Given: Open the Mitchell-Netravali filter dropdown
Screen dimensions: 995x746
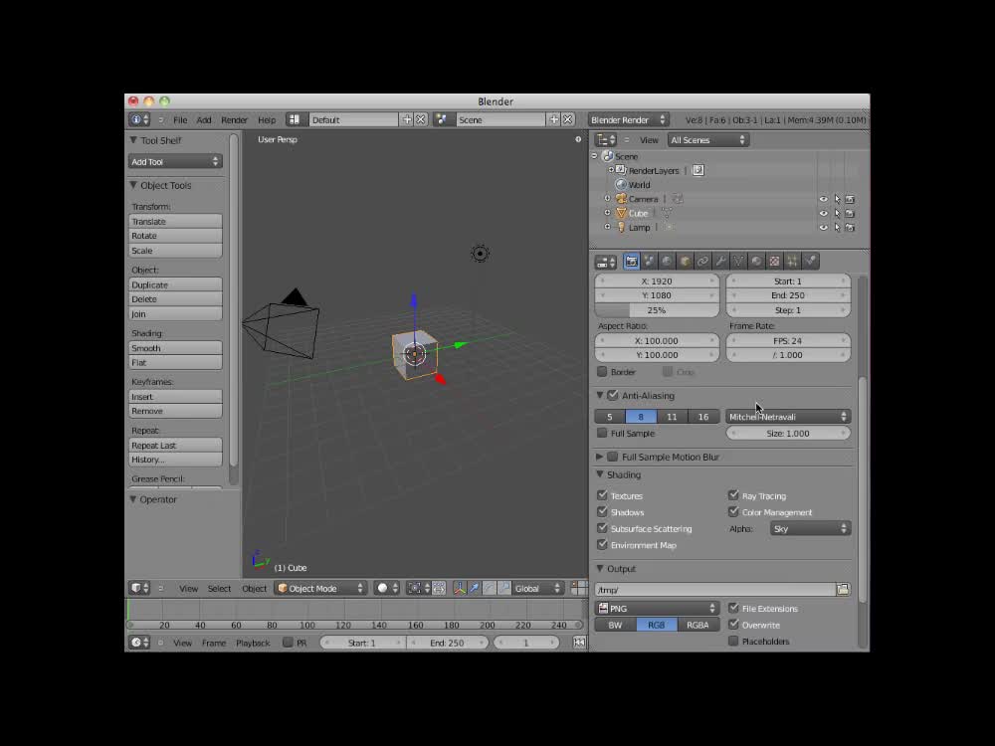Looking at the screenshot, I should (x=788, y=416).
